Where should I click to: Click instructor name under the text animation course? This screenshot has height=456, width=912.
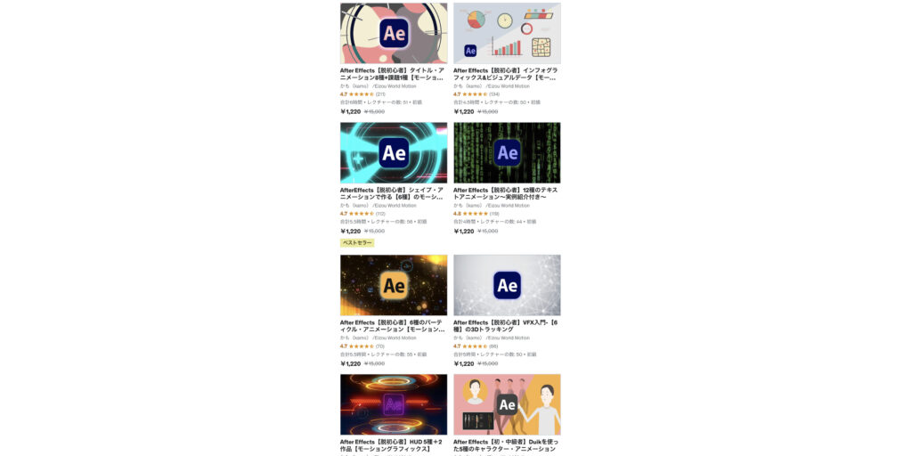pos(492,206)
